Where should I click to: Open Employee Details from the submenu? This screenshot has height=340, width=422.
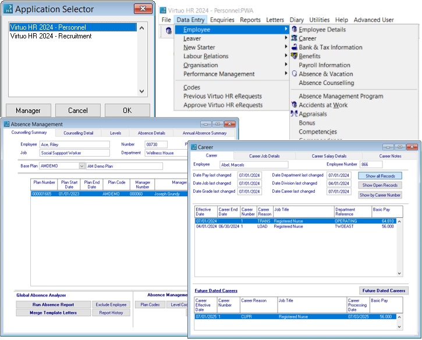322,30
